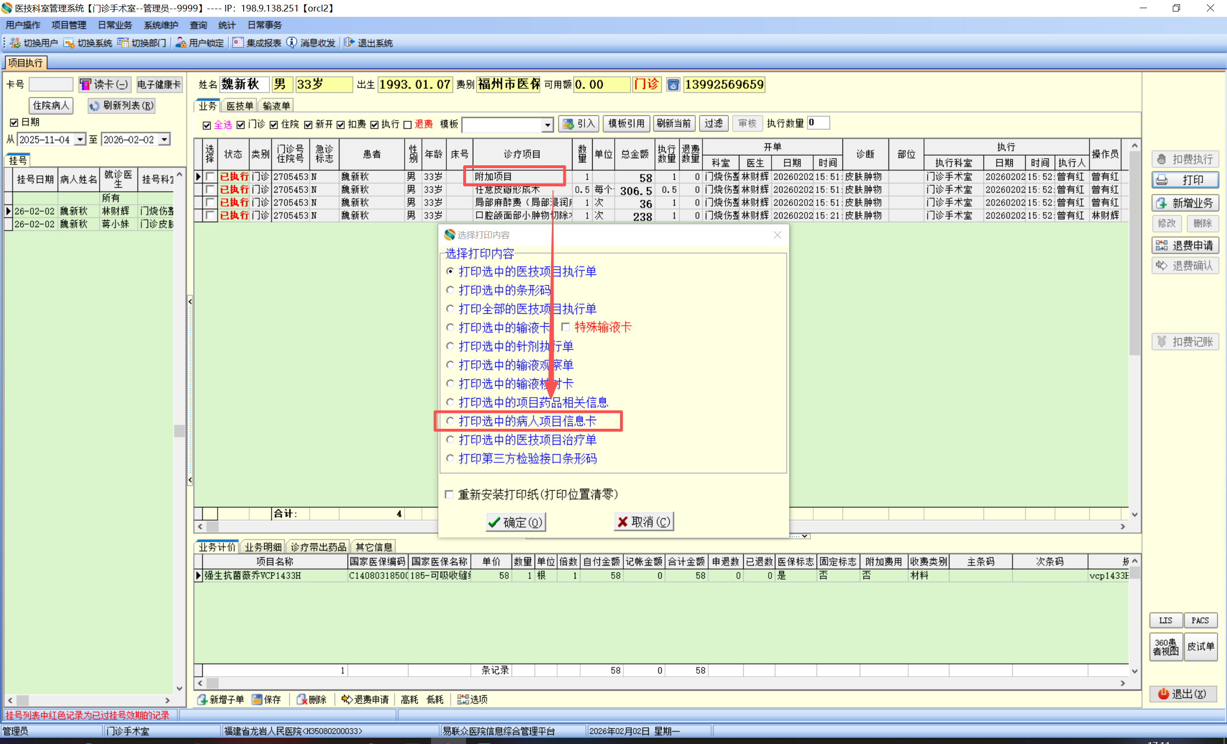Check the 特殊输液卡 checkbox

[x=565, y=327]
